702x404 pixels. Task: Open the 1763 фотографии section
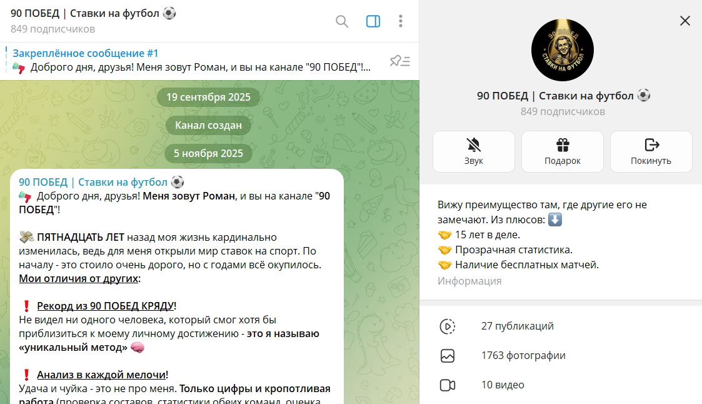[561, 356]
